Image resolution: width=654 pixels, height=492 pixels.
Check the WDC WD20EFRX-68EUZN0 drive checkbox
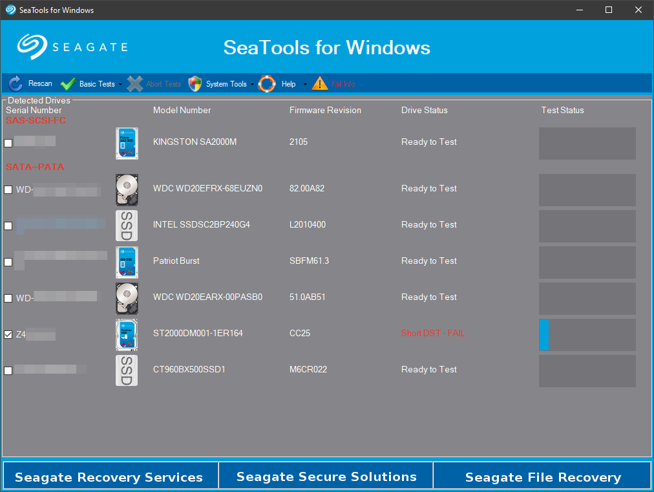(8, 189)
